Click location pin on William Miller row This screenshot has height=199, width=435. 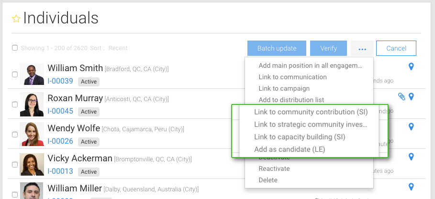pyautogui.click(x=411, y=187)
